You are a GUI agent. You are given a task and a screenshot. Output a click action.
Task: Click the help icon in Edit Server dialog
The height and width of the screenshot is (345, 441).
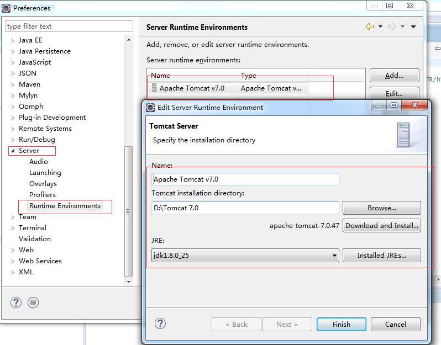pyautogui.click(x=160, y=323)
